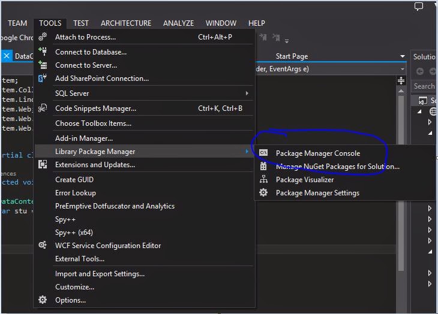Click the Options gear icon
The width and height of the screenshot is (438, 314).
pos(43,300)
